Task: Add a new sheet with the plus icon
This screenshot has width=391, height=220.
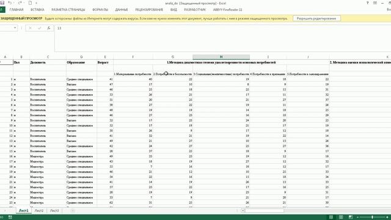Action: (x=73, y=211)
